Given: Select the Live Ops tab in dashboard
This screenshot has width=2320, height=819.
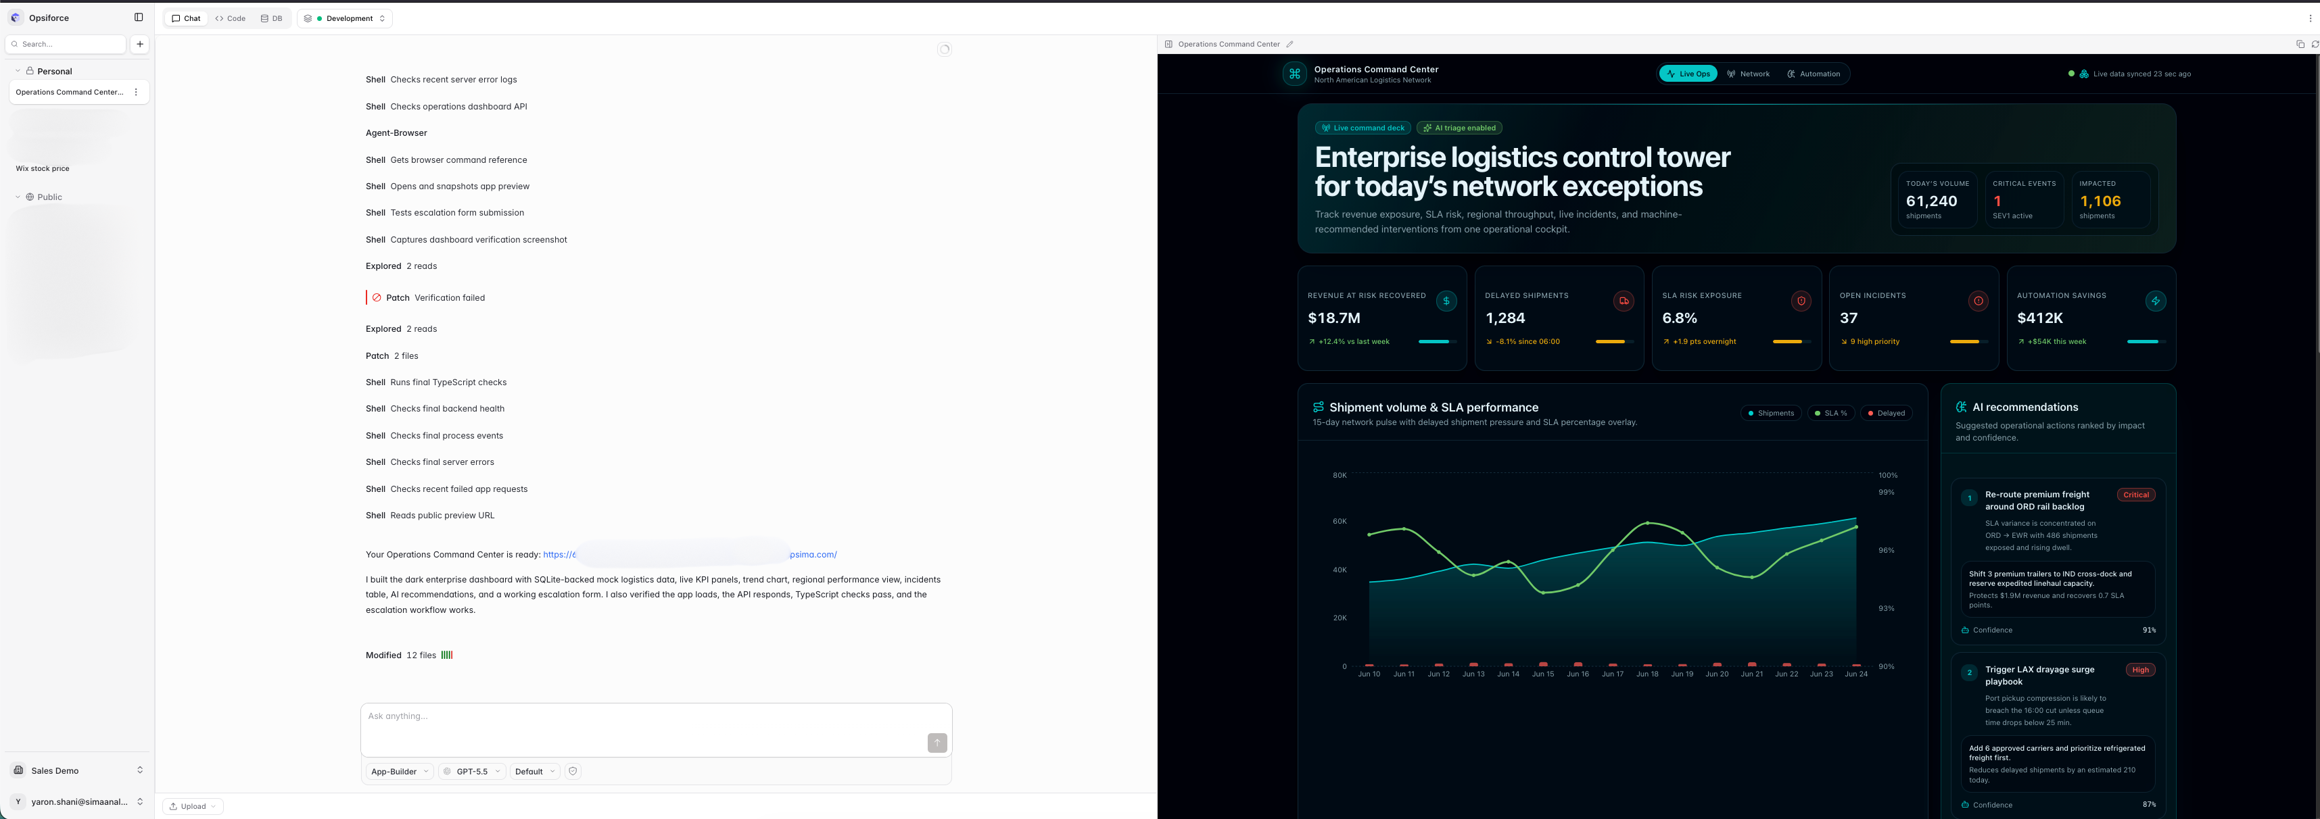Looking at the screenshot, I should (1688, 74).
